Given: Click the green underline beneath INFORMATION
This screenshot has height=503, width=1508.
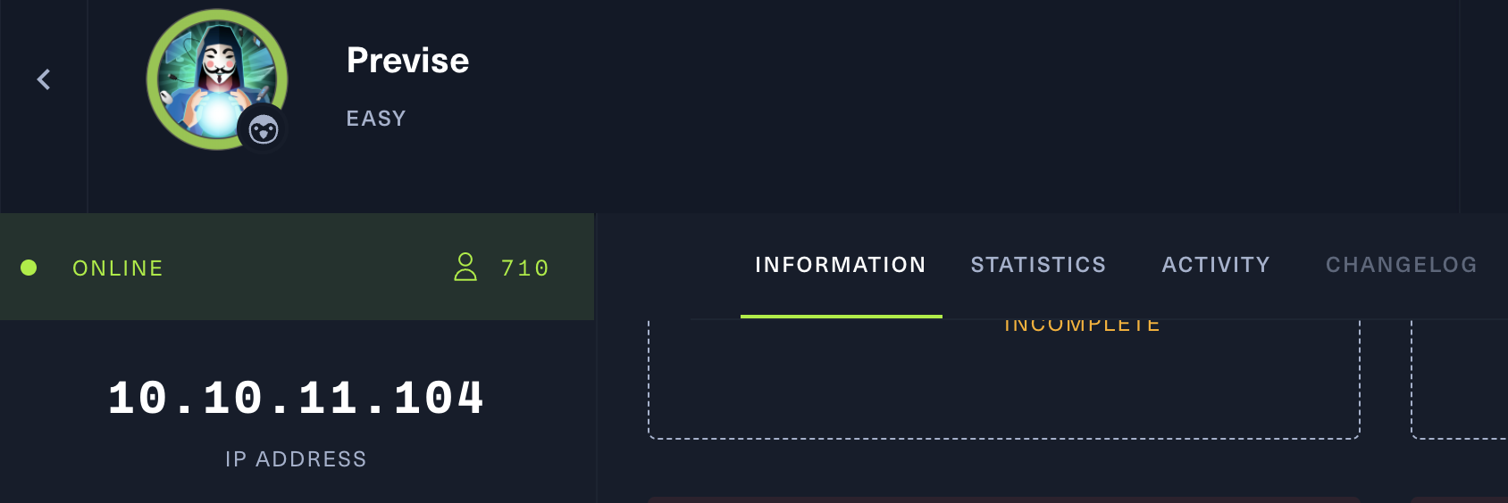Looking at the screenshot, I should 841,316.
